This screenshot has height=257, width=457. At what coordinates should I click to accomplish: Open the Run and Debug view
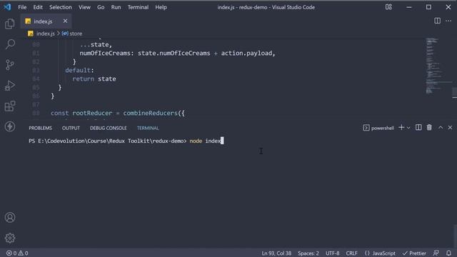[10, 86]
